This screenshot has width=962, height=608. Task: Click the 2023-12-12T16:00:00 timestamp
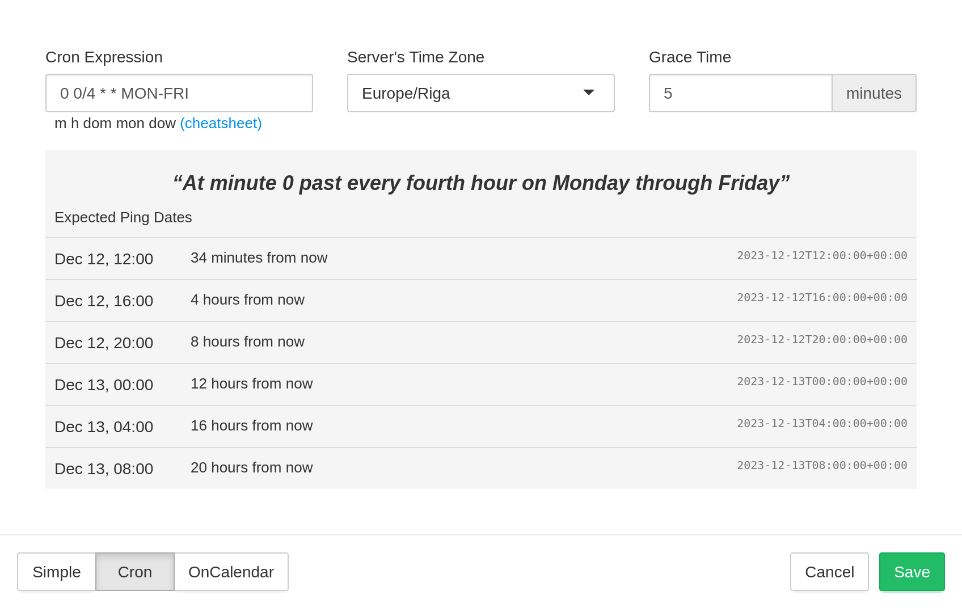coord(822,297)
